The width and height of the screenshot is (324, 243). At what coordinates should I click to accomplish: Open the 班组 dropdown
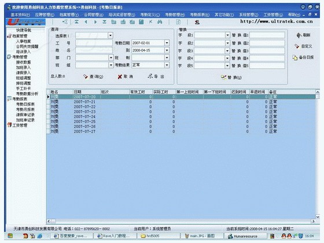click(x=111, y=65)
